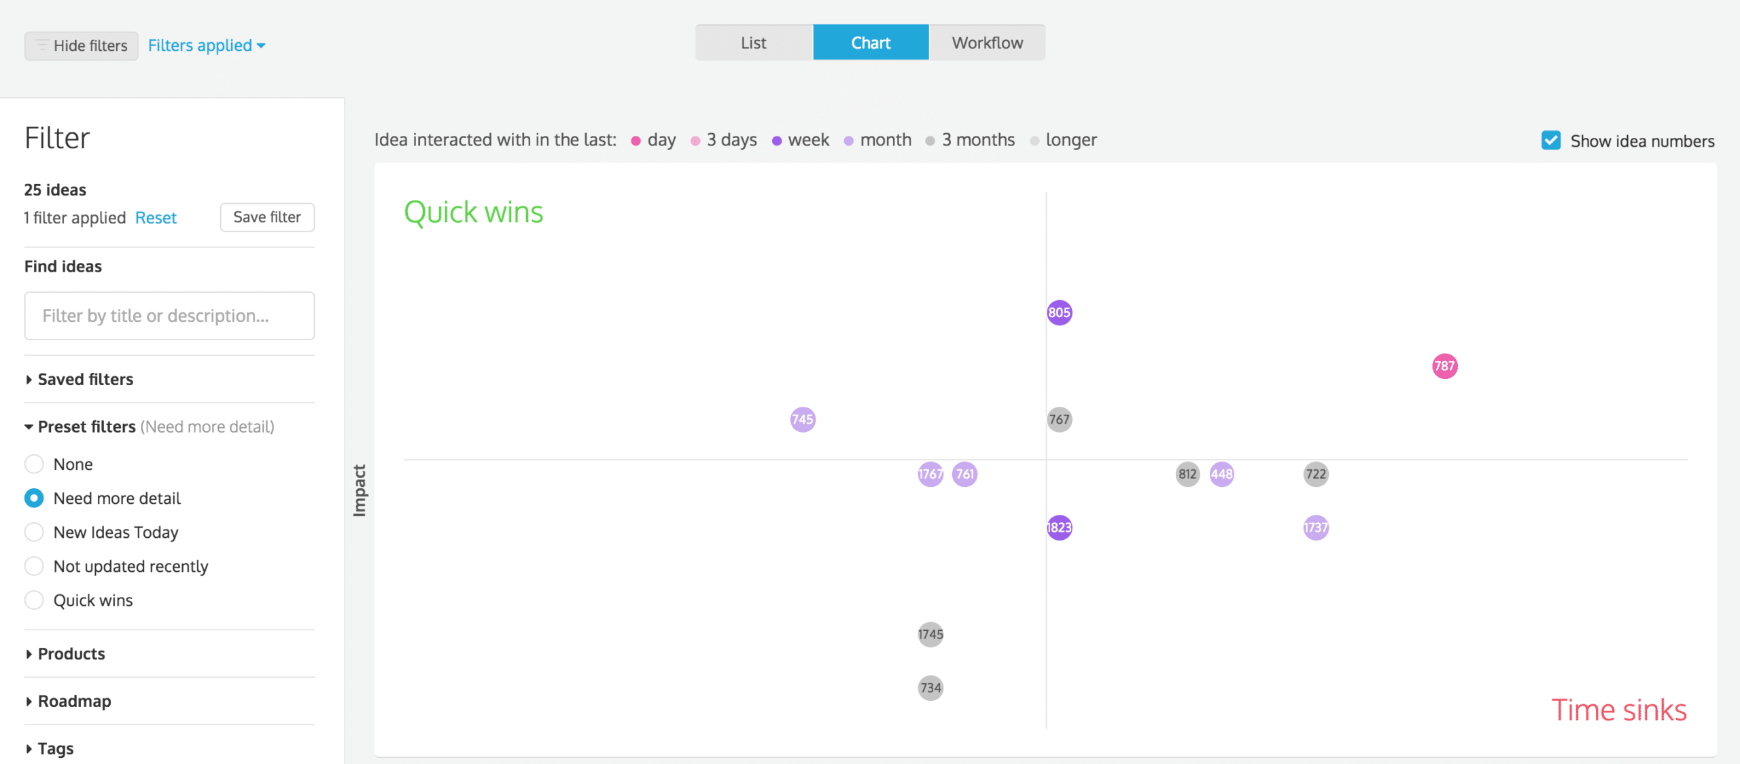
Task: Click the pink day legend dot
Action: coord(636,141)
